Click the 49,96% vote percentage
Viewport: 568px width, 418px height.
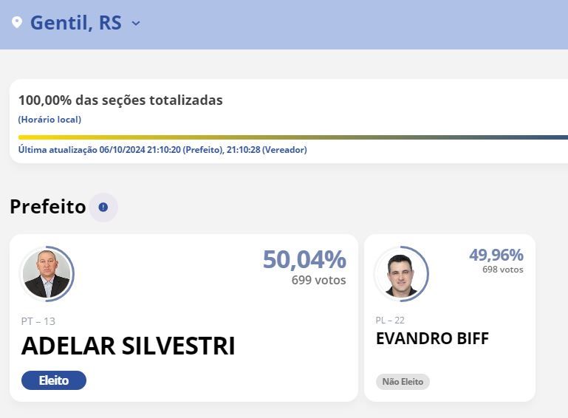click(496, 255)
